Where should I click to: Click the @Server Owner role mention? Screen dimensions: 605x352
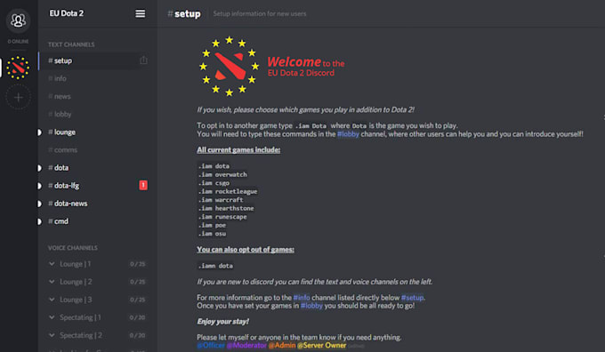point(322,345)
